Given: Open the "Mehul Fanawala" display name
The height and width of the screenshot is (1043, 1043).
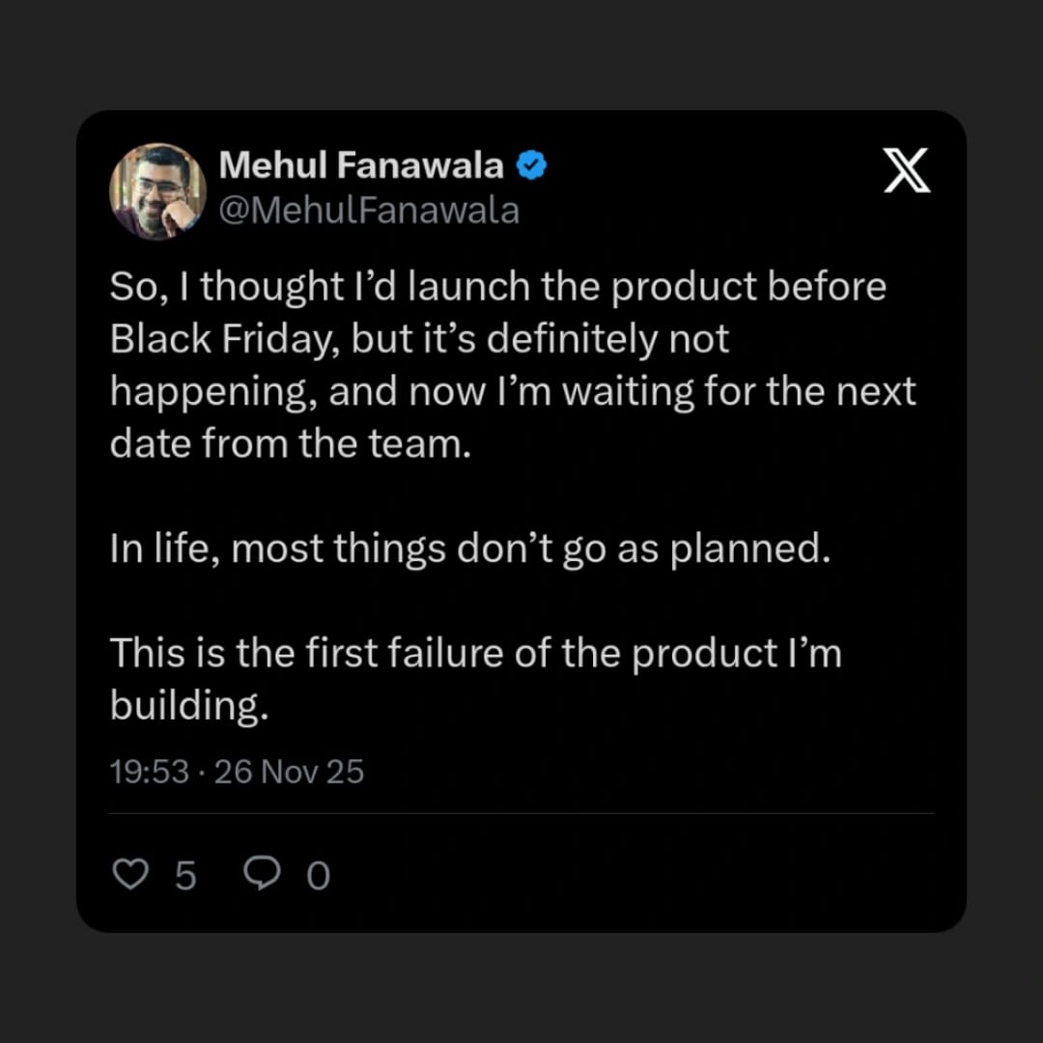Looking at the screenshot, I should tap(361, 166).
